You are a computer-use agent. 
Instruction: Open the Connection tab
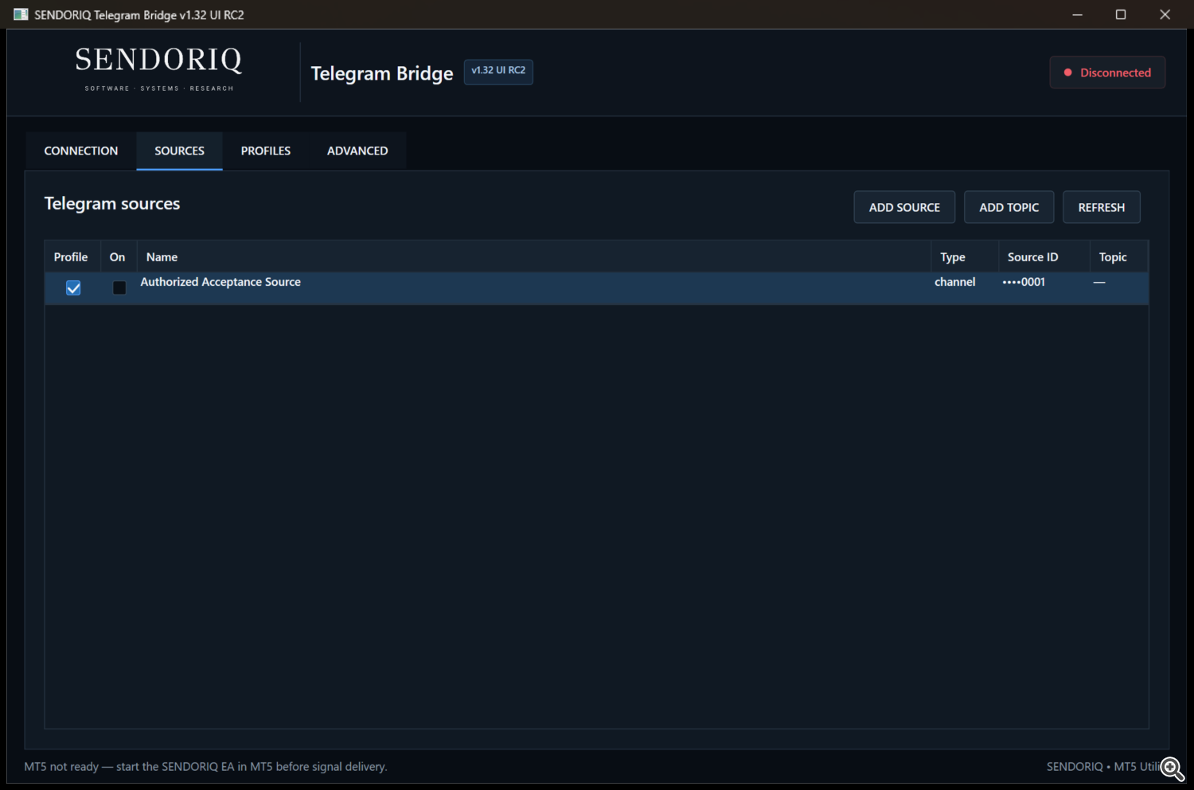(81, 151)
